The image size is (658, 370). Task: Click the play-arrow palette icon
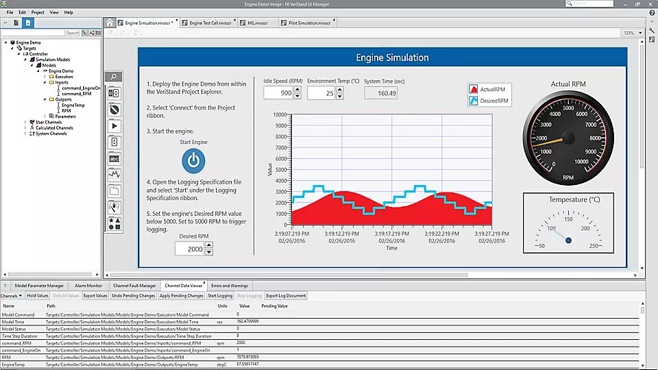(x=114, y=126)
